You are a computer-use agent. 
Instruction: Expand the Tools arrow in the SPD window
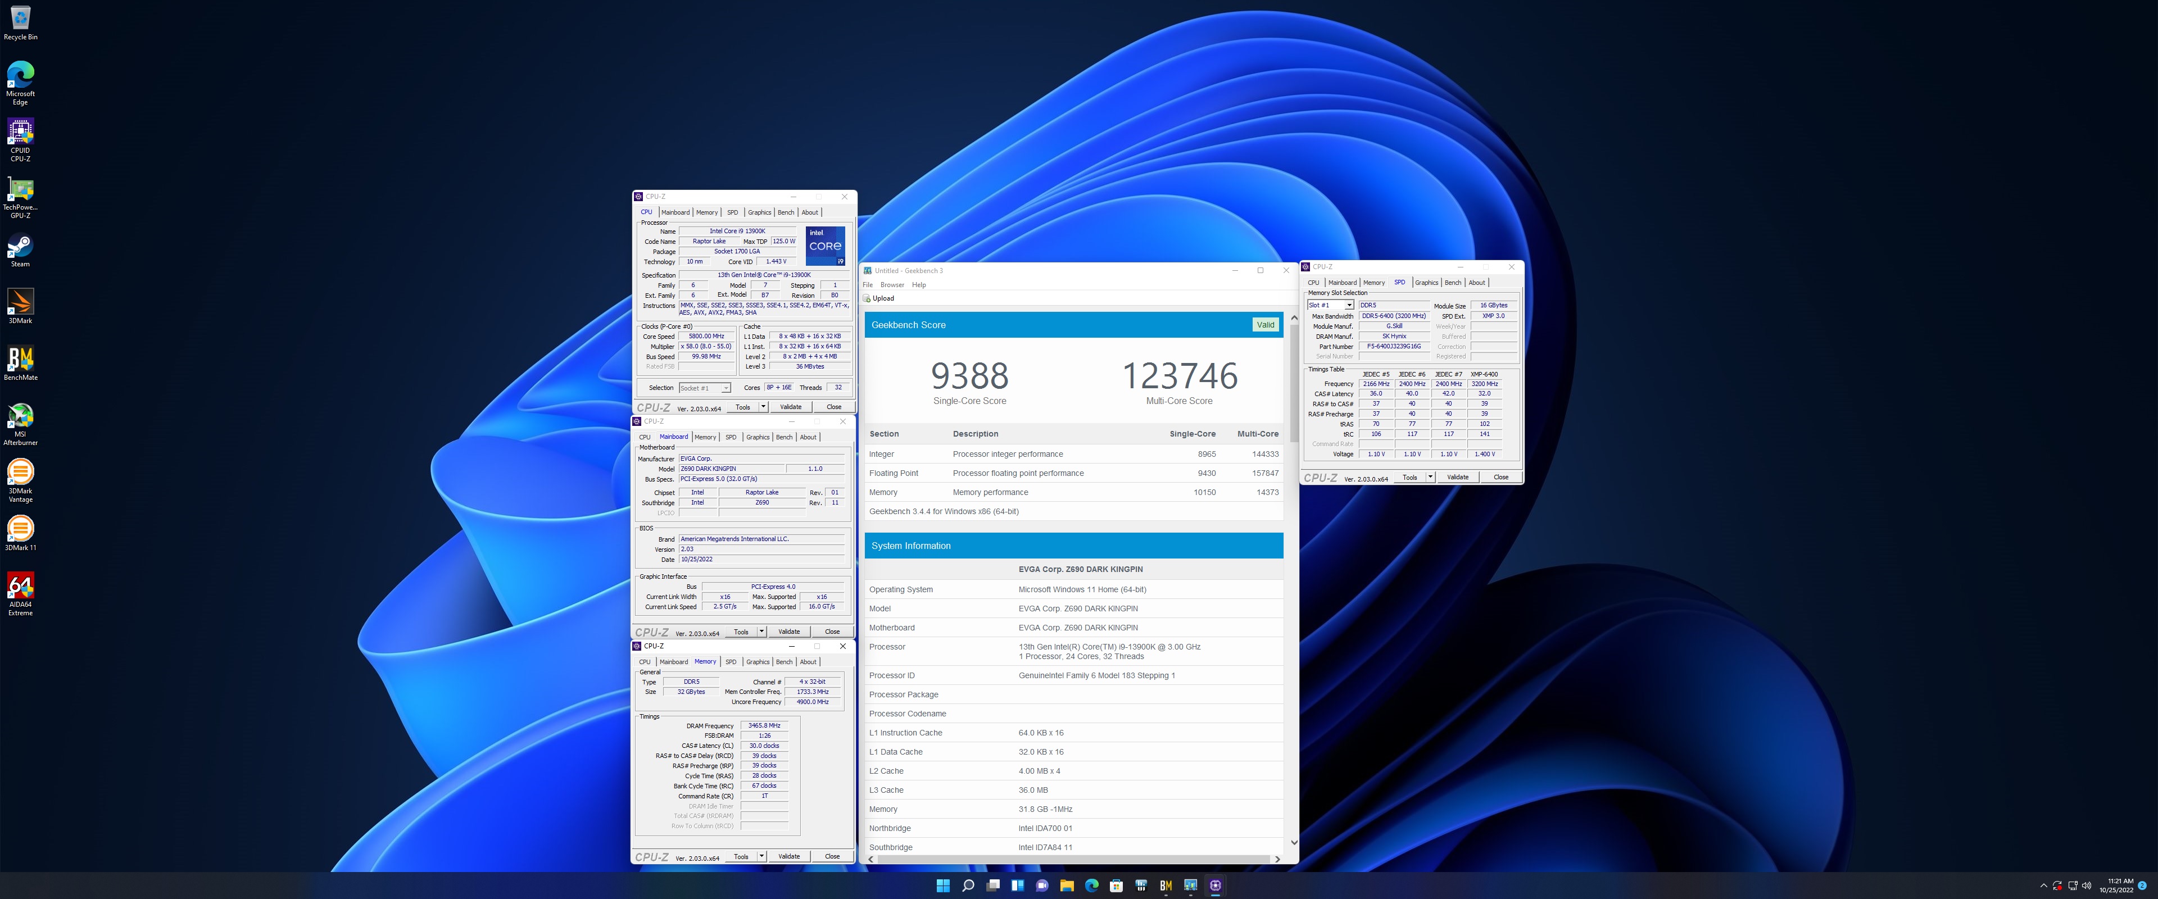tap(1430, 478)
